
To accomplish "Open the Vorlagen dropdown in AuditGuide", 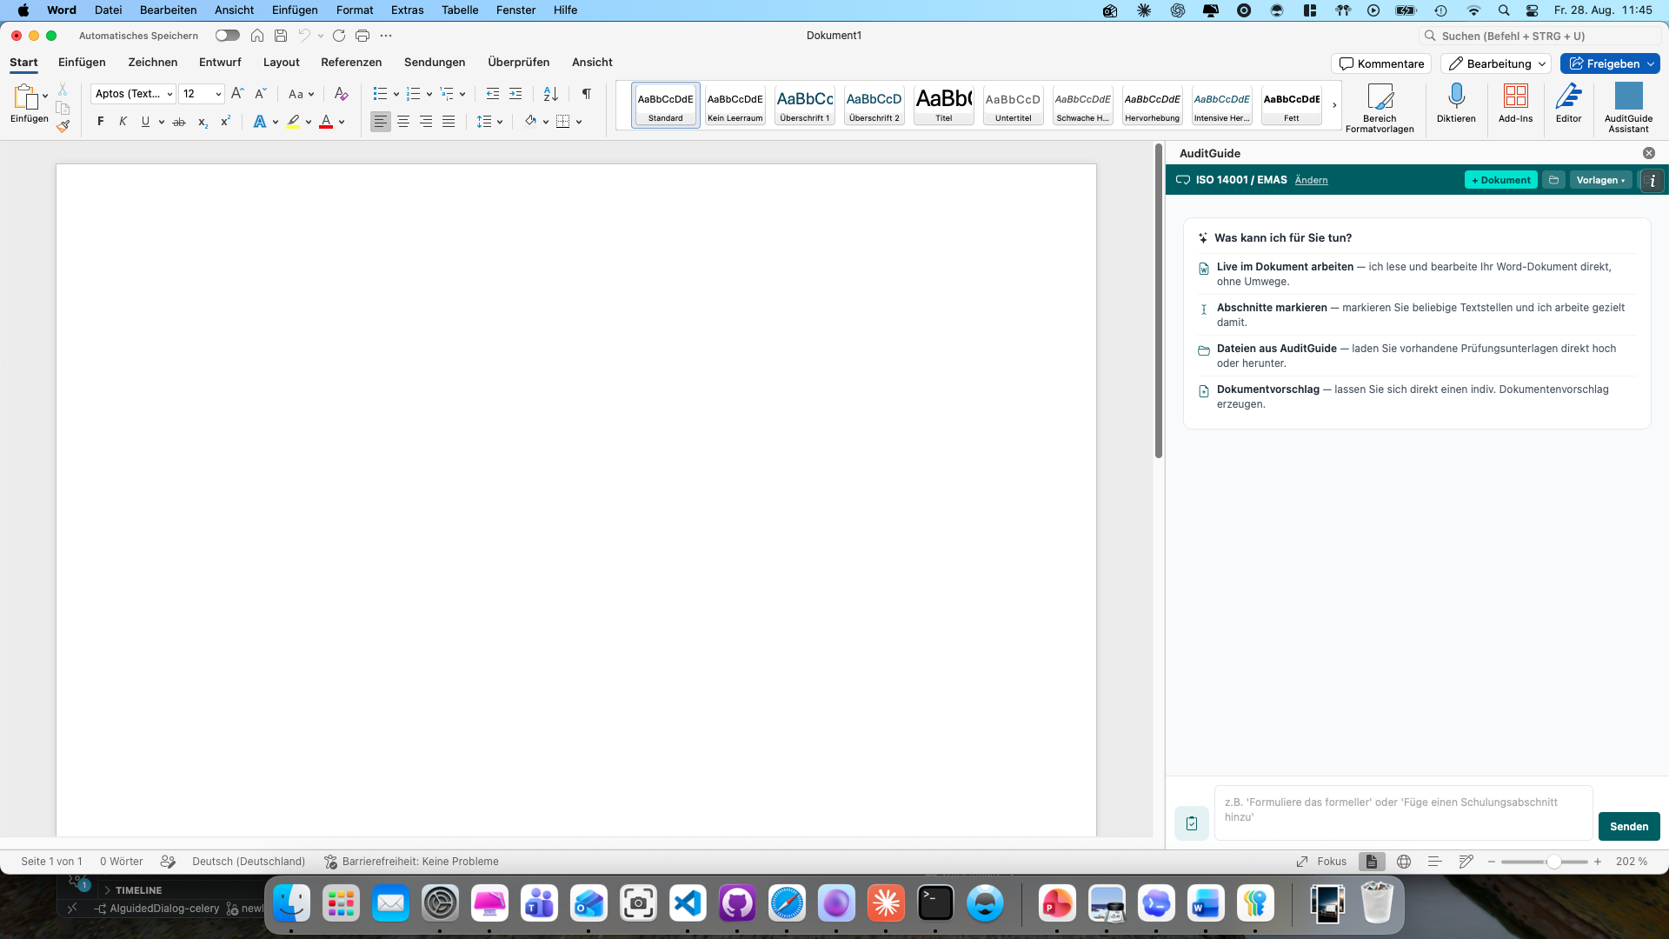I will pos(1600,180).
